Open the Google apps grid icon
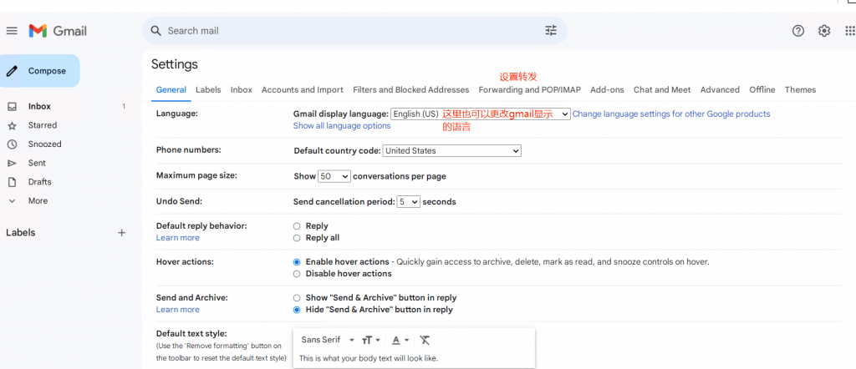Screen dimensions: 856x369 pos(850,31)
